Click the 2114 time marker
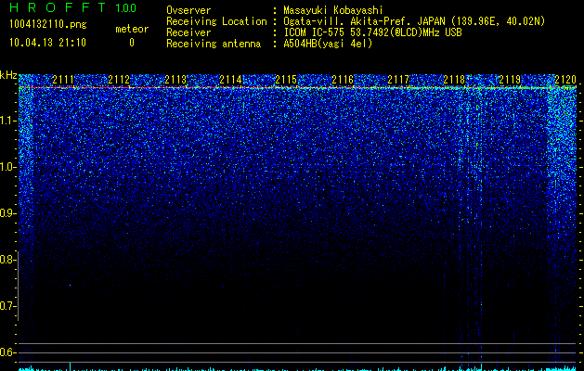The height and width of the screenshot is (371, 584). (230, 79)
